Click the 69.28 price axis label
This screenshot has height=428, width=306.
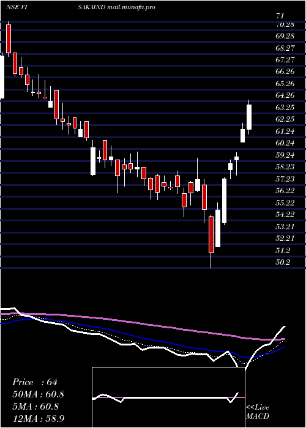285,36
